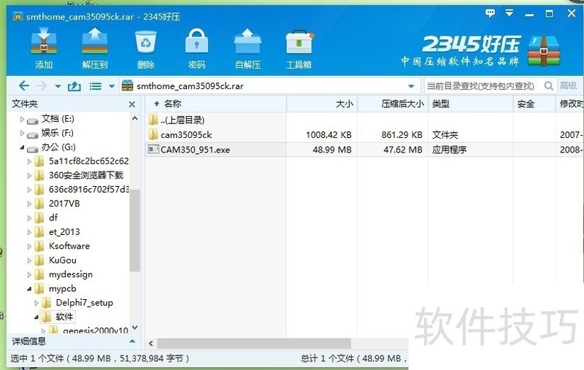Viewport: 584px width, 370px height.
Task: Click the archive path address field
Action: [269, 86]
